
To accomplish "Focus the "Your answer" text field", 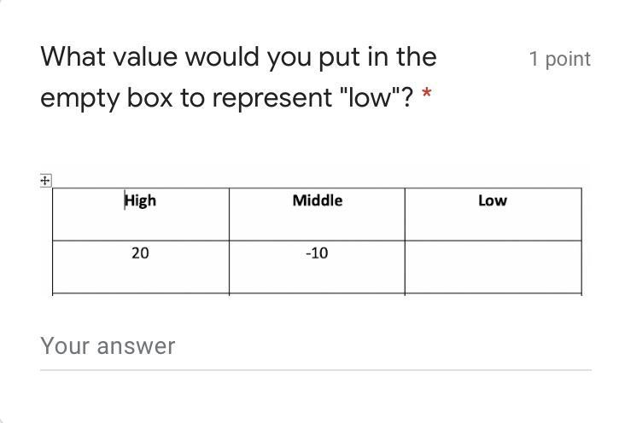I will [315, 346].
